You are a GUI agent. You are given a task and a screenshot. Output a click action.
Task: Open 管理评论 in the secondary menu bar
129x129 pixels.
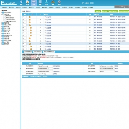click(31, 7)
